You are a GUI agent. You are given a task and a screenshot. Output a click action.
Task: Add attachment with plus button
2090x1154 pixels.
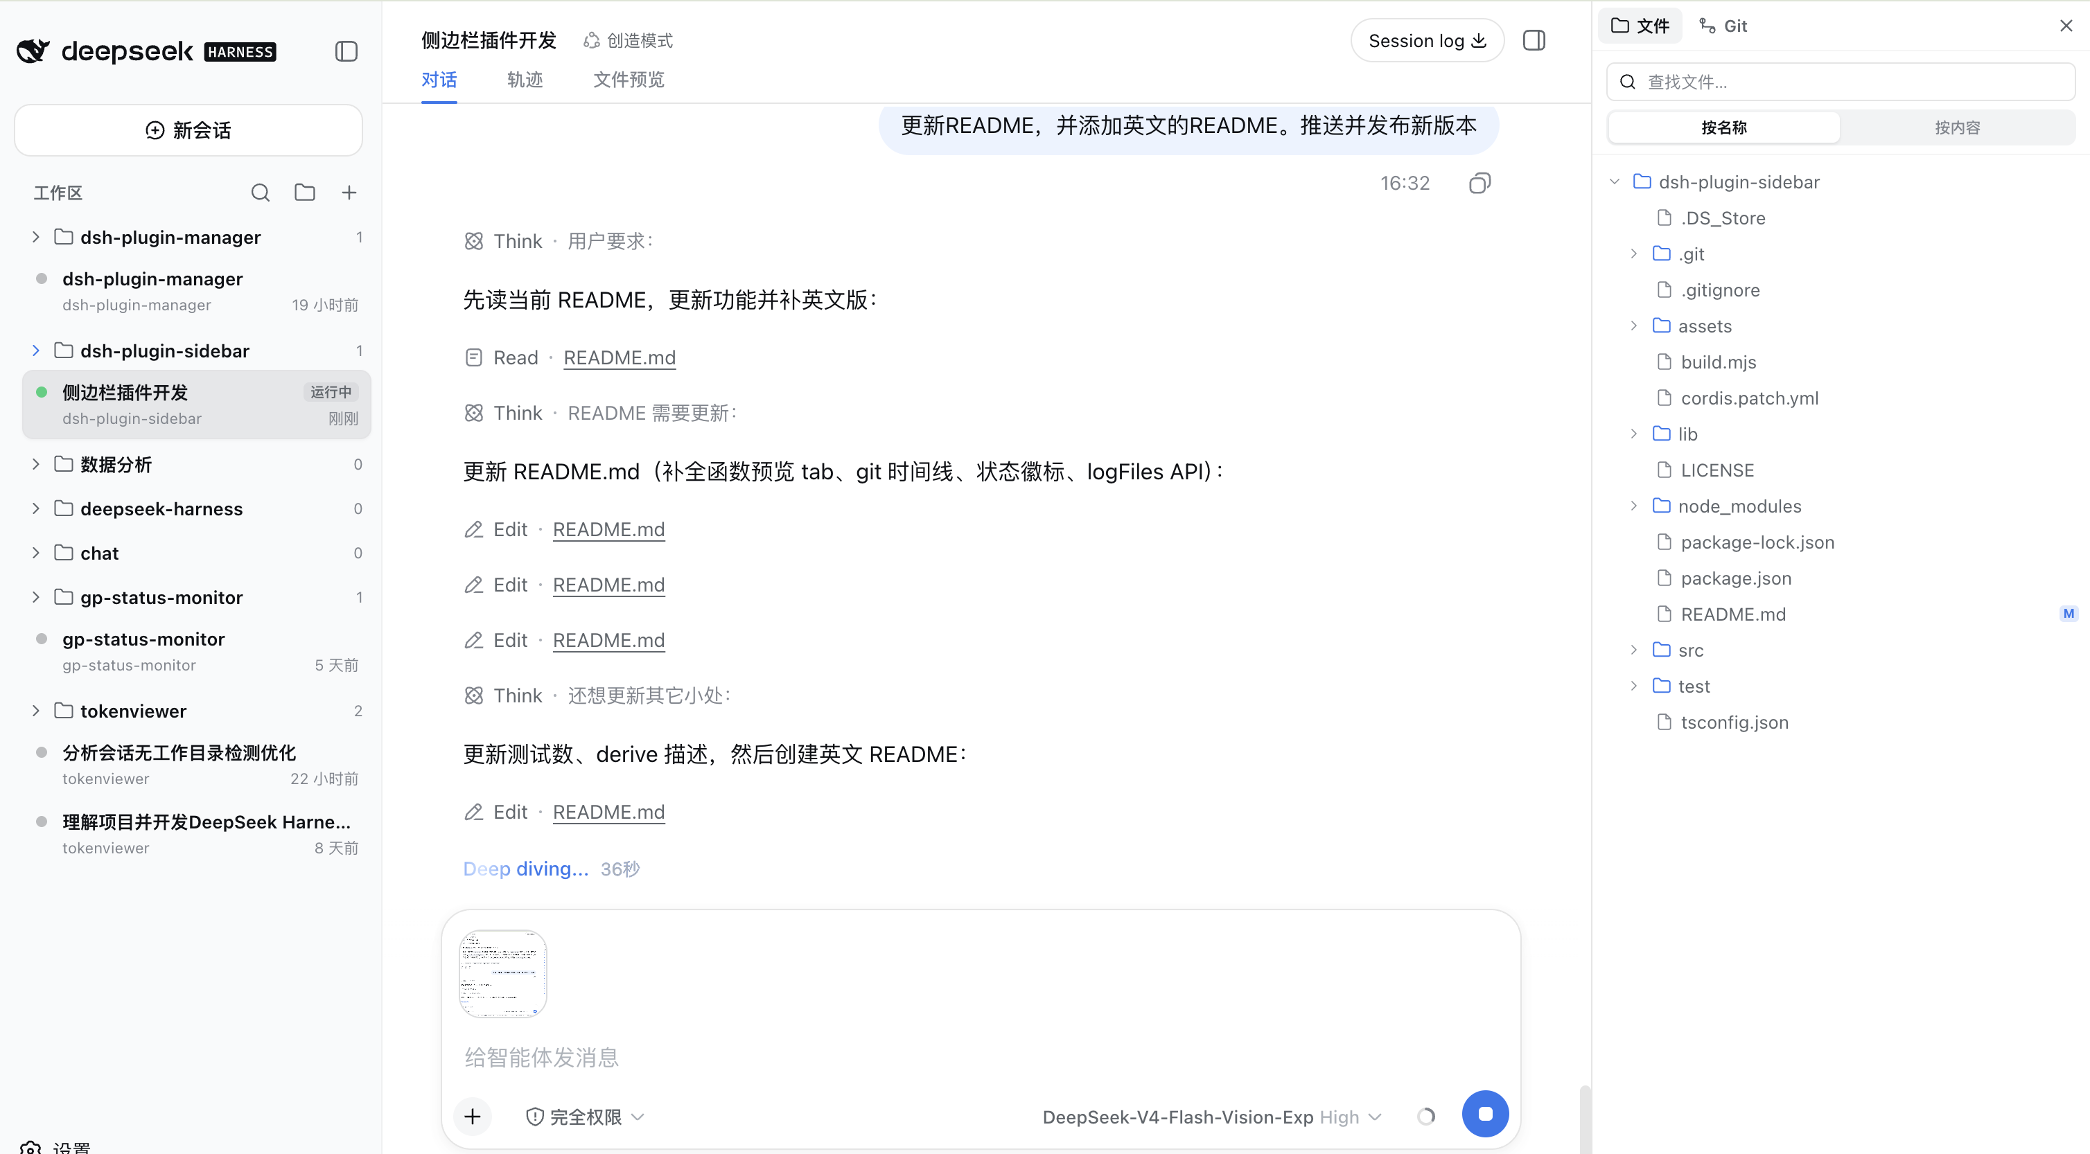[472, 1117]
